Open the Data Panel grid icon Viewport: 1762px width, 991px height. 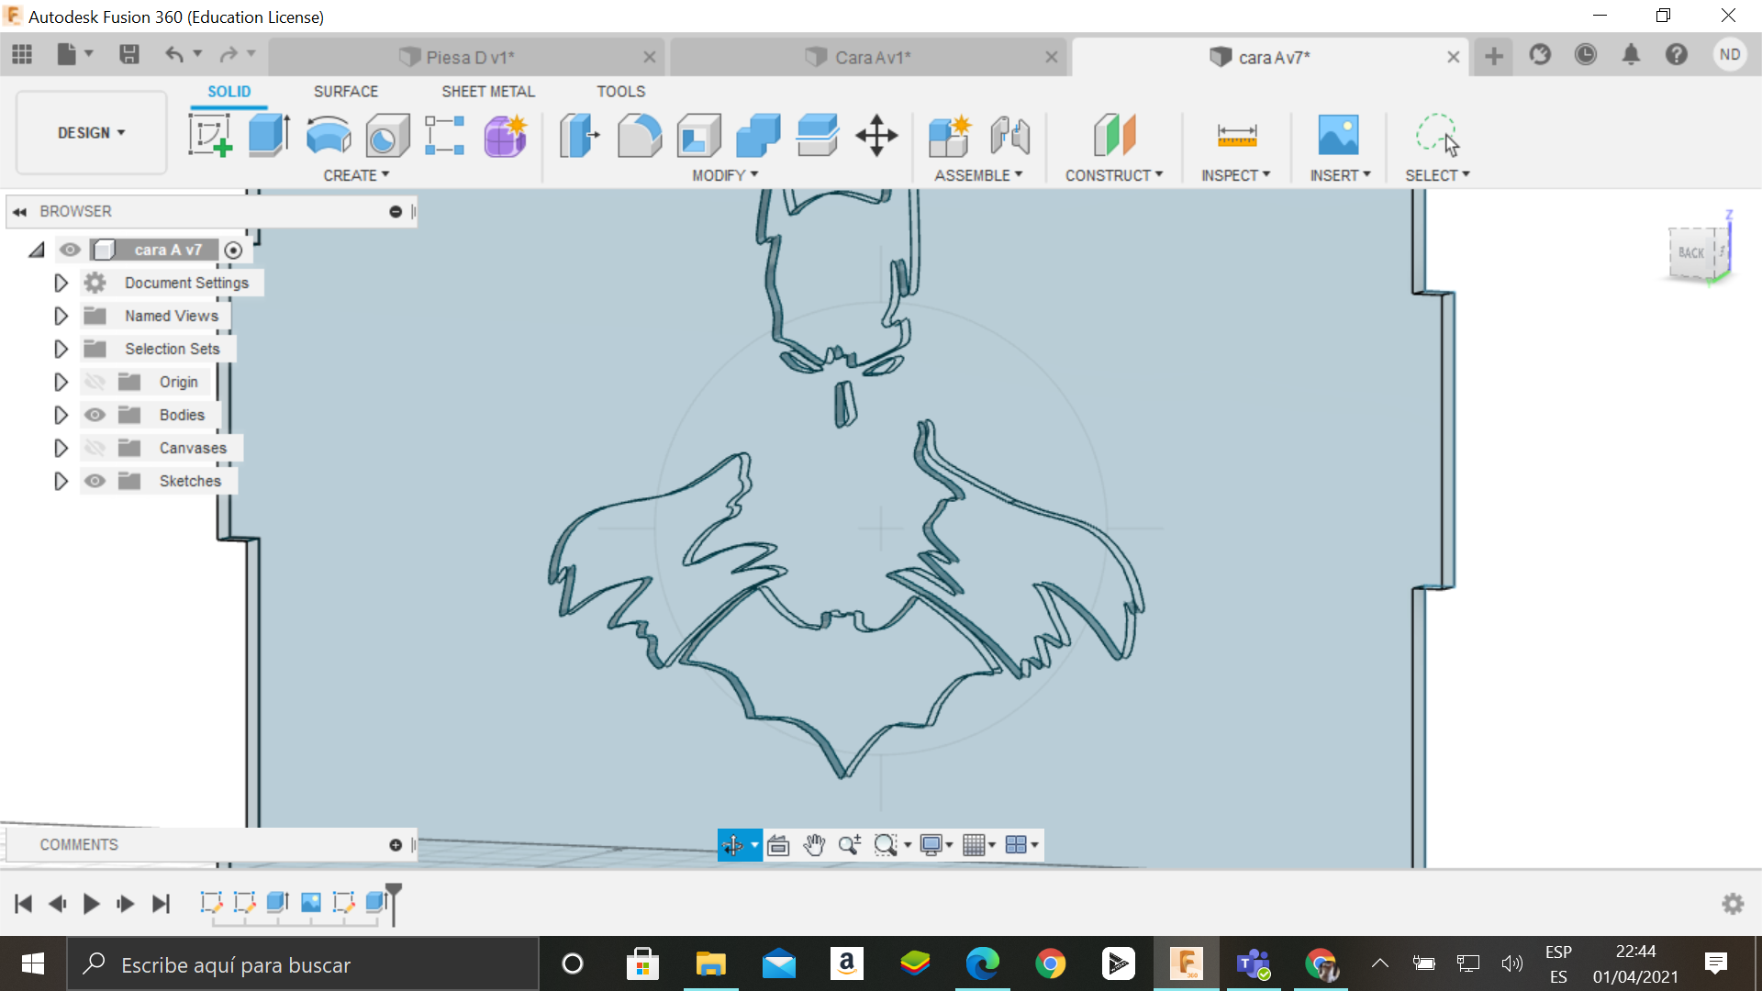click(22, 55)
